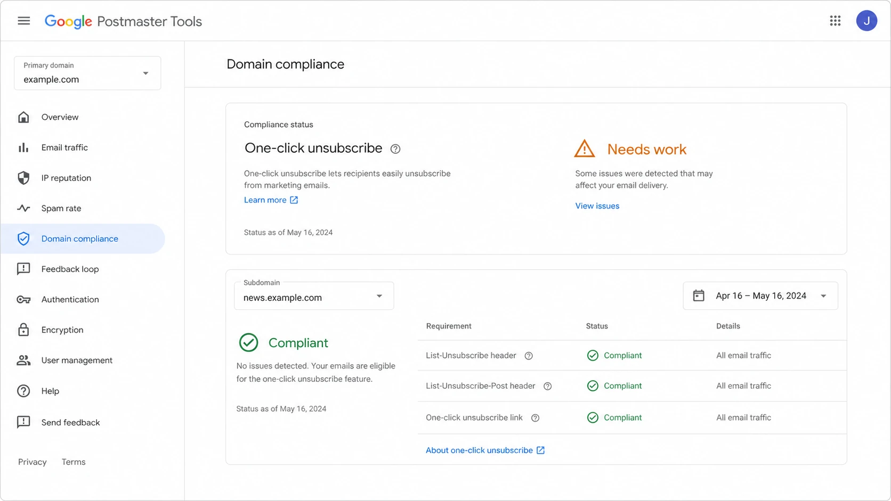Click the calendar icon in date range

coord(699,295)
